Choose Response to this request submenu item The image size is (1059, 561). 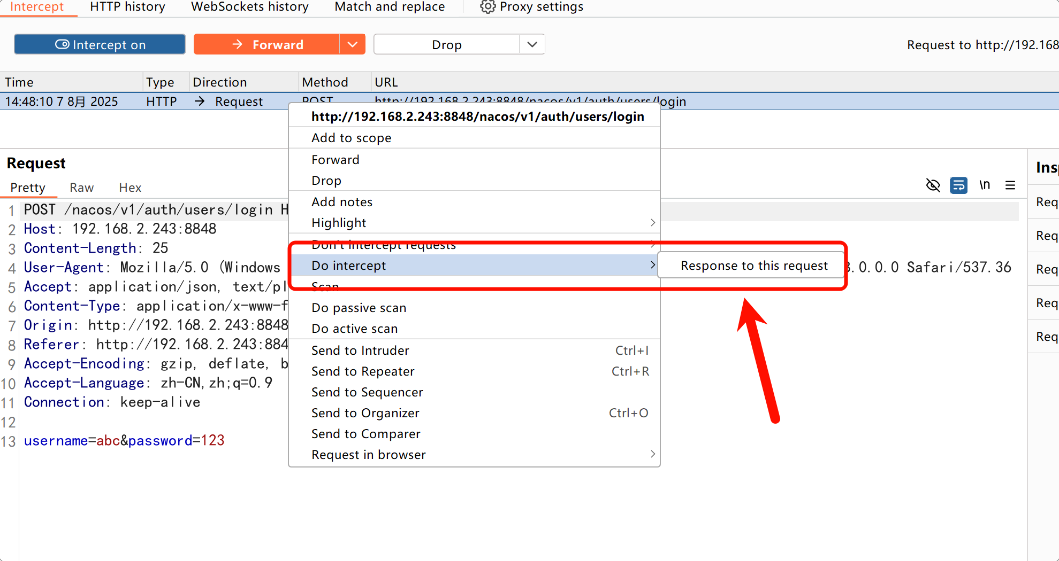(753, 266)
